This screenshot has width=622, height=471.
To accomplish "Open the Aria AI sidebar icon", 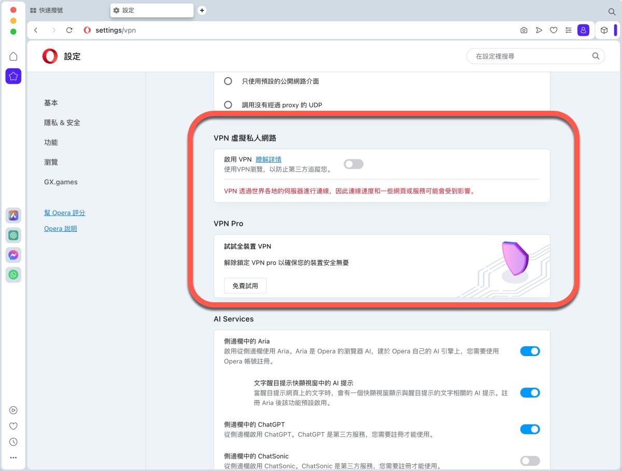I will tap(13, 215).
